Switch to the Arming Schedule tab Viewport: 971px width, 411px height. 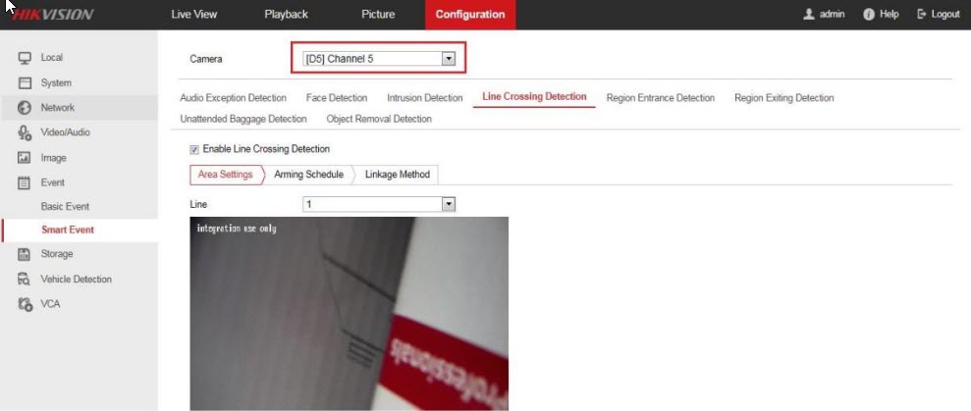click(308, 175)
